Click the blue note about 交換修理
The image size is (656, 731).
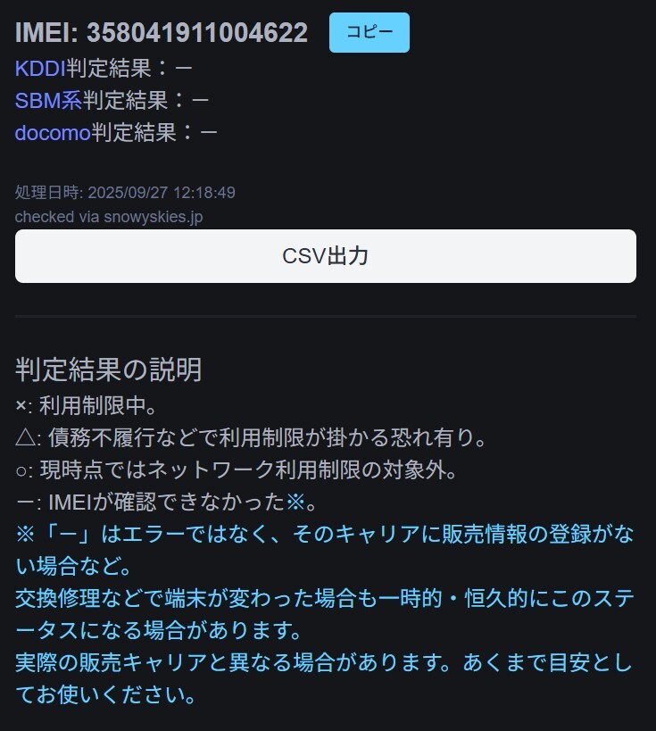[325, 614]
